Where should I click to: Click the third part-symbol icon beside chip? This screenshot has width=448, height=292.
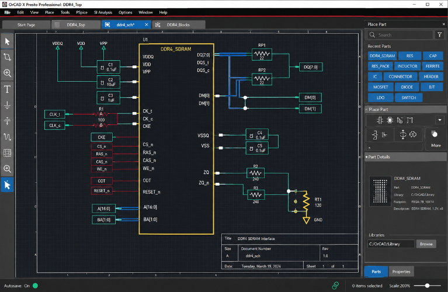click(400, 120)
